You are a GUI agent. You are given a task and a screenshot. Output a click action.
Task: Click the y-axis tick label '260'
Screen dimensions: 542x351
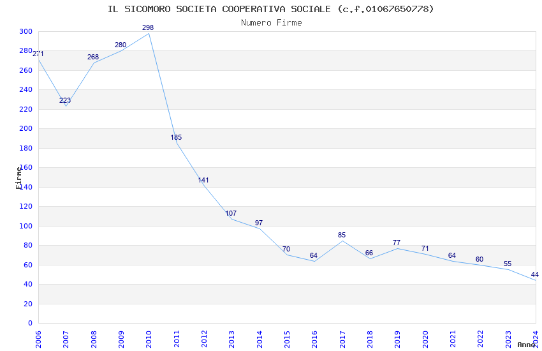coord(26,71)
